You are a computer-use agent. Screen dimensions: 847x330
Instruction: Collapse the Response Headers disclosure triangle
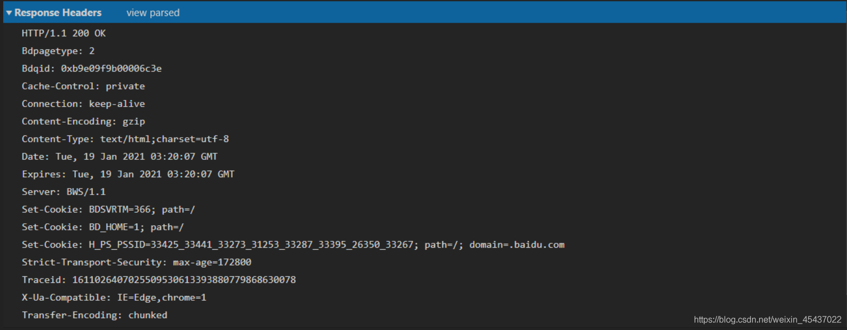pos(9,12)
